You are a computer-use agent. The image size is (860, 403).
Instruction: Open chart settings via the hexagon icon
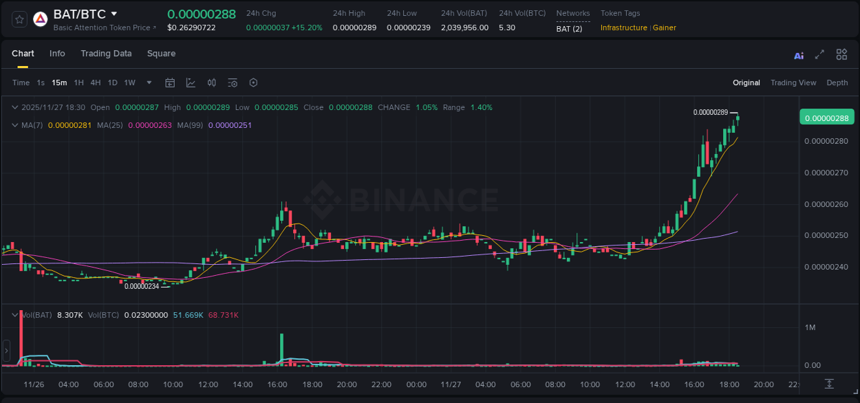pyautogui.click(x=253, y=82)
